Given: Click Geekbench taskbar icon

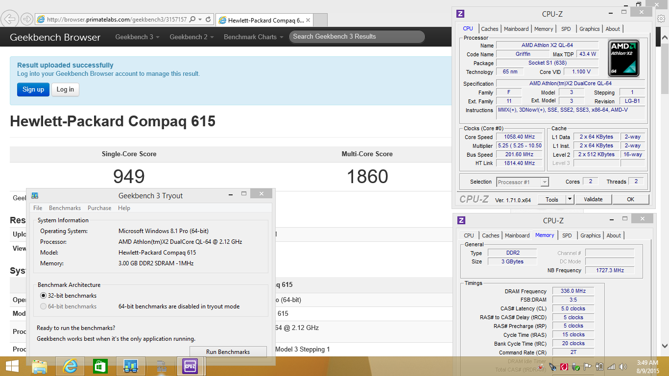Looking at the screenshot, I should pyautogui.click(x=131, y=366).
